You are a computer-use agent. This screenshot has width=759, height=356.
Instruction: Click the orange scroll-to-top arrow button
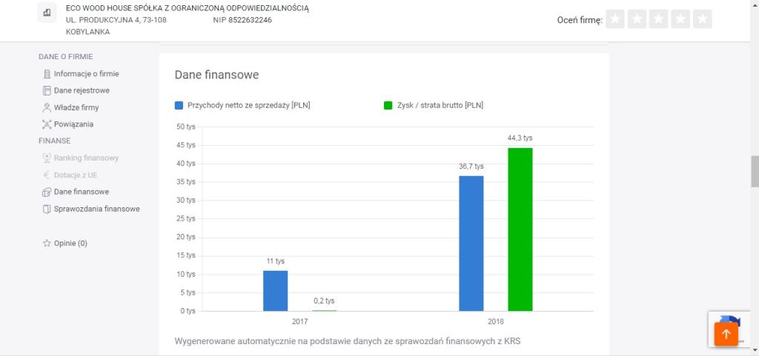point(726,334)
